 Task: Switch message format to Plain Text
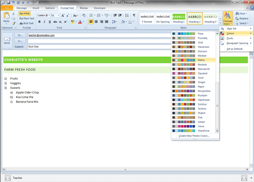pos(27,19)
